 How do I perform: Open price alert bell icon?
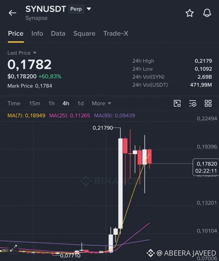(x=207, y=13)
